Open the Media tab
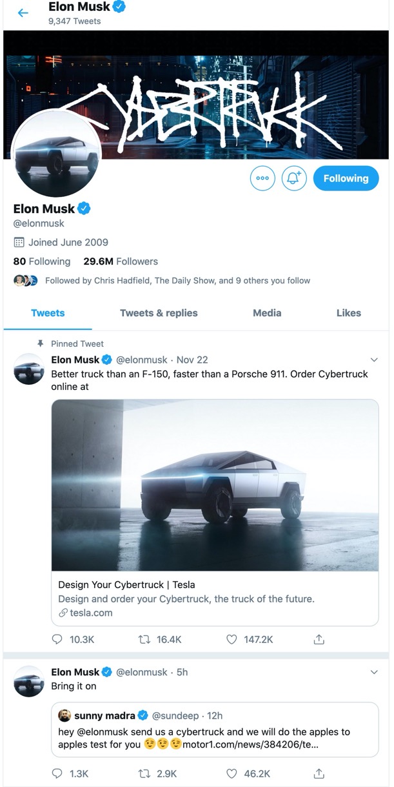The height and width of the screenshot is (787, 394). click(267, 313)
